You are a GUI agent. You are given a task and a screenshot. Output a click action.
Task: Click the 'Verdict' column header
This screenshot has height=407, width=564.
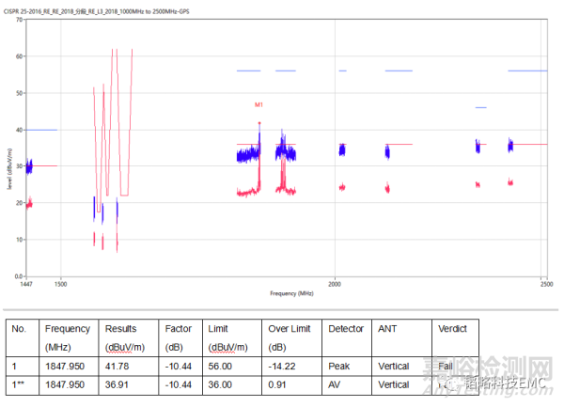click(451, 329)
